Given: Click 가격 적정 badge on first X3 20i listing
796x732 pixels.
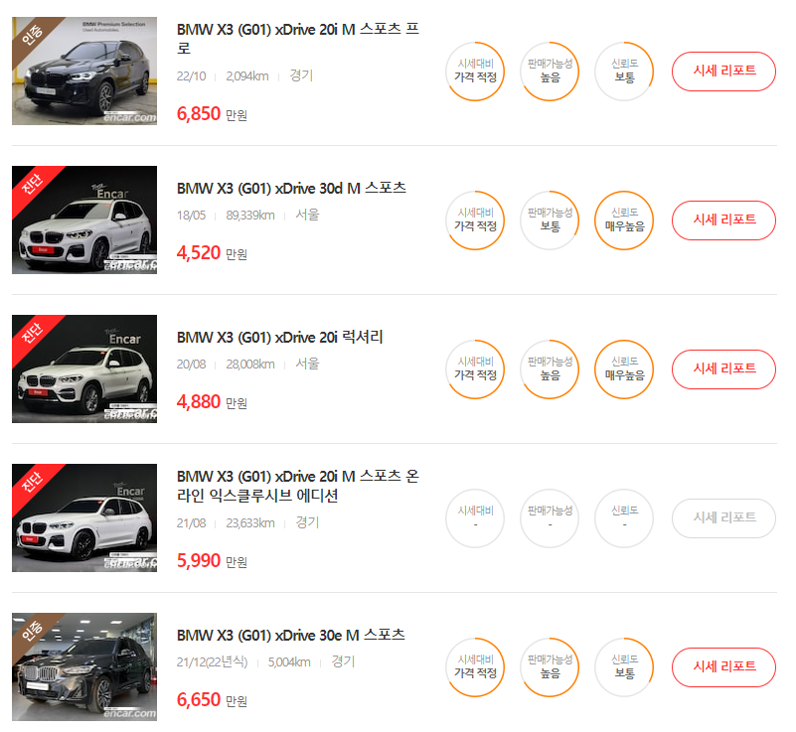Looking at the screenshot, I should pos(475,72).
